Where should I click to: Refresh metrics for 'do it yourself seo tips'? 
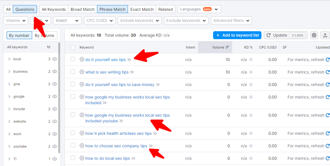[x=327, y=60]
